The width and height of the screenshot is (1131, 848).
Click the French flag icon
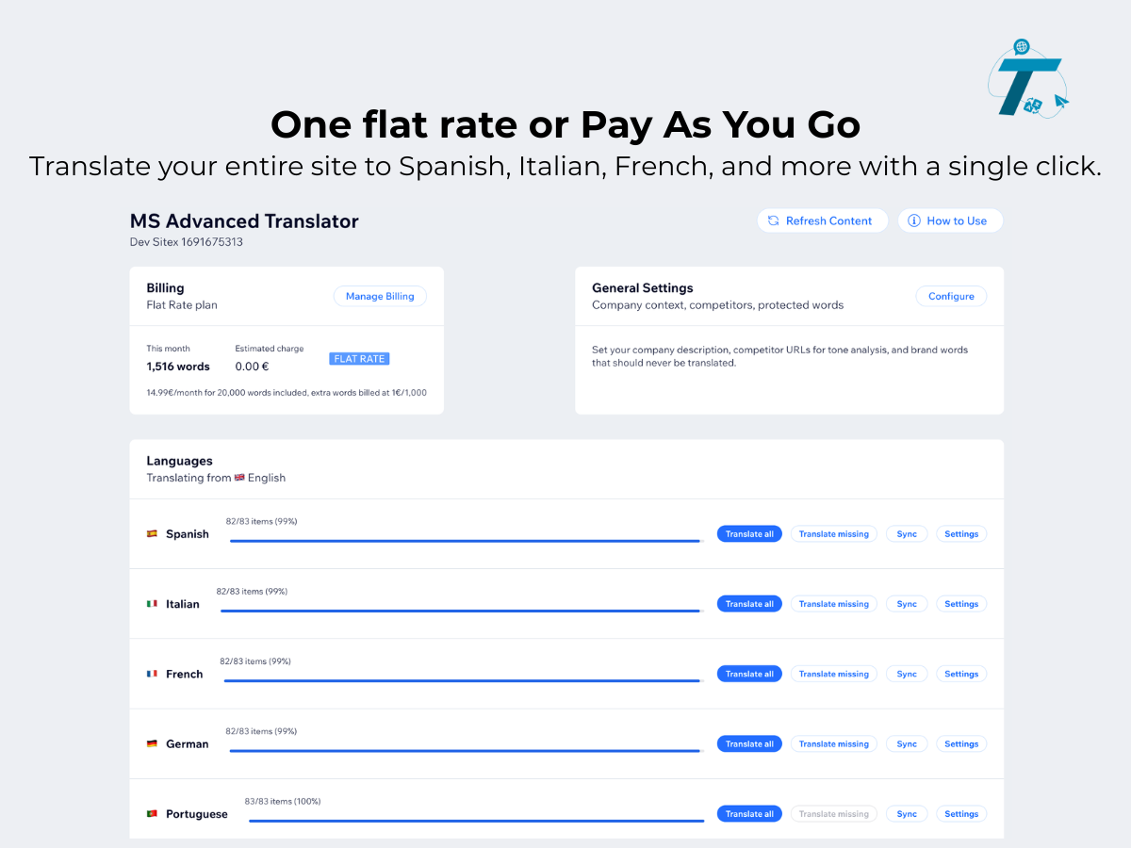point(152,674)
